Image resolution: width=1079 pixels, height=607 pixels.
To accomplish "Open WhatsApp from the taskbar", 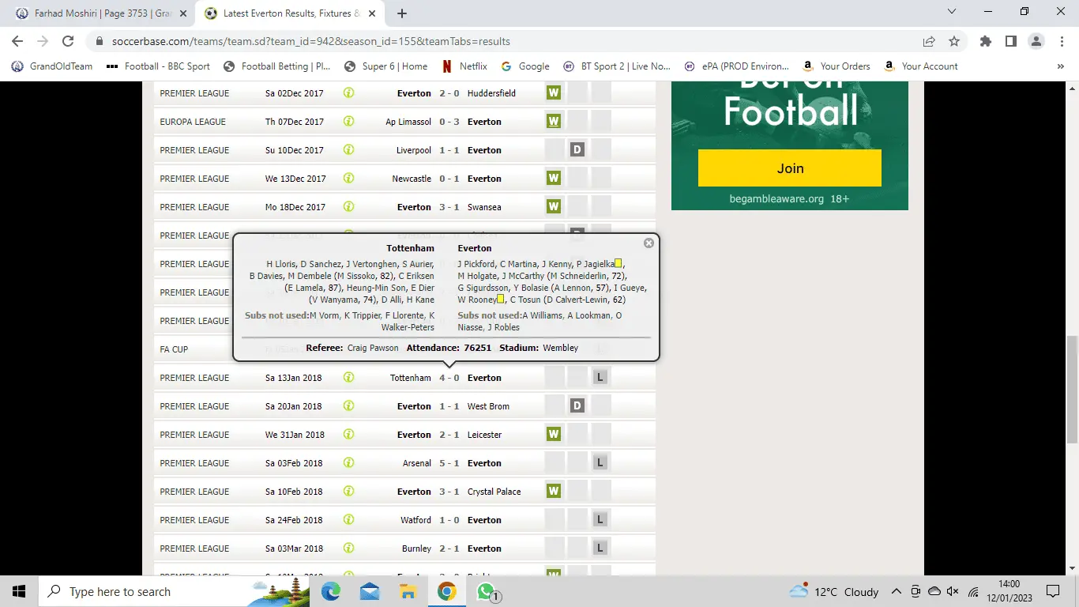I will pyautogui.click(x=486, y=591).
